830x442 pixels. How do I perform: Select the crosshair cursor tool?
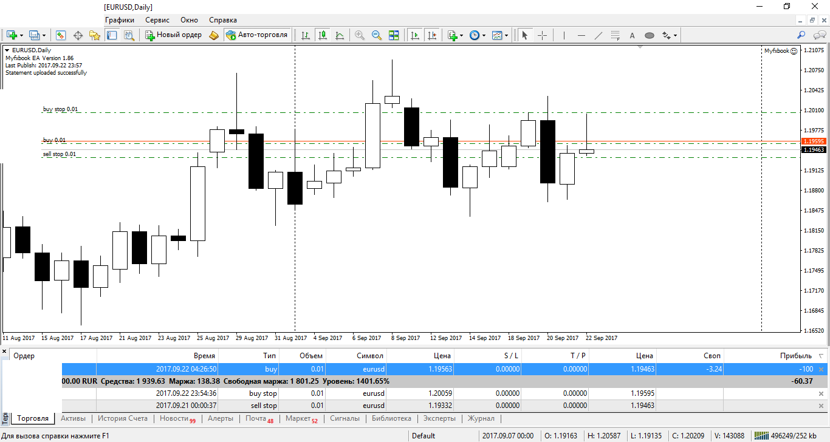542,35
